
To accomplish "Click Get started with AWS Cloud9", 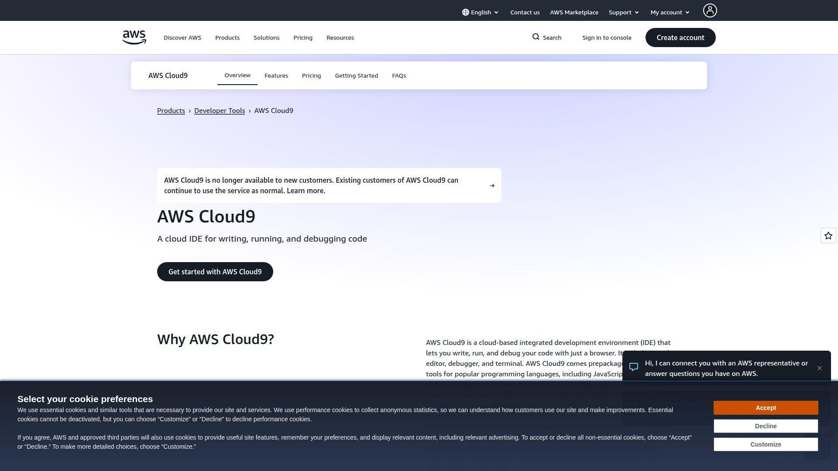I will (x=215, y=271).
